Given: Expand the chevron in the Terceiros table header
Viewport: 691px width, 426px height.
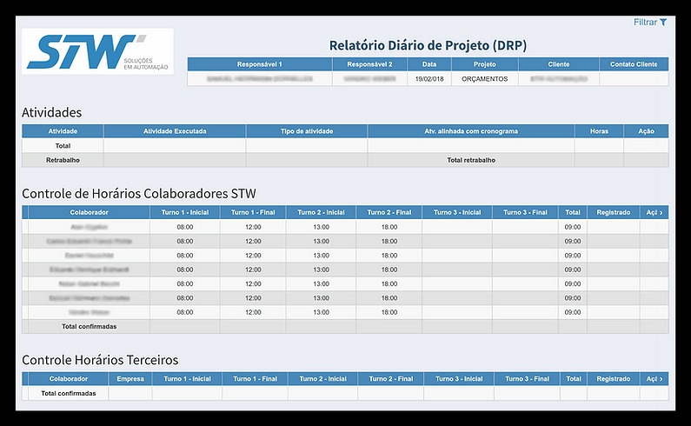Looking at the screenshot, I should [x=661, y=379].
